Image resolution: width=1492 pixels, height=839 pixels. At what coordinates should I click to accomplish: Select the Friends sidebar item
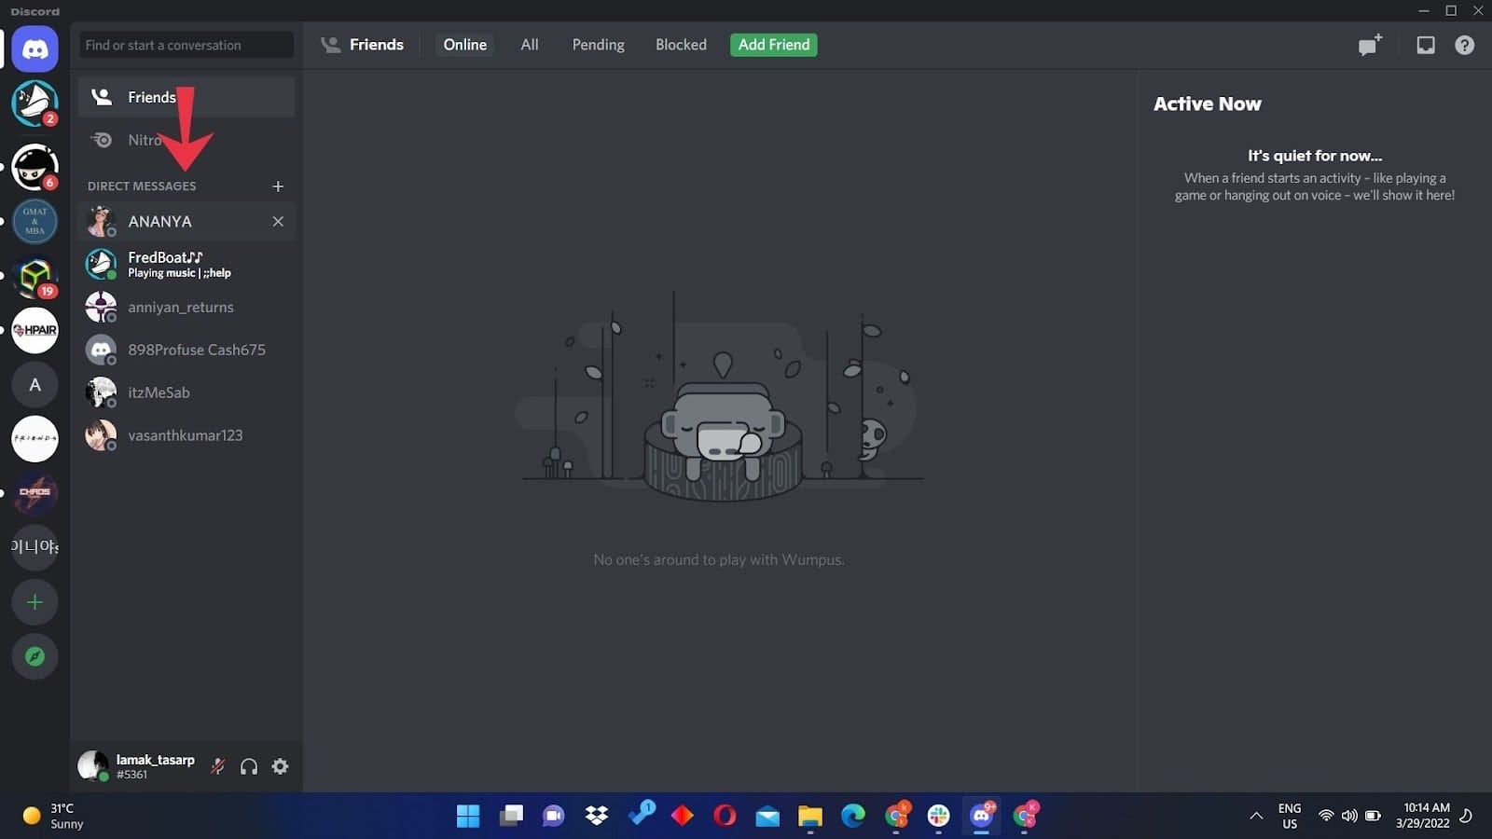pos(186,97)
